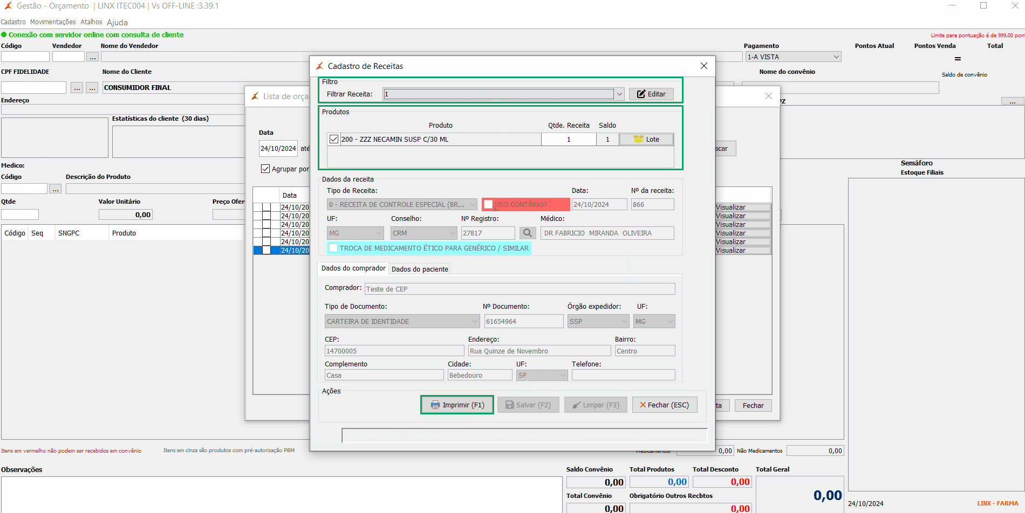Viewport: 1025px width, 513px height.
Task: Toggle the USO CONTÍNUO checkbox
Action: pos(488,205)
